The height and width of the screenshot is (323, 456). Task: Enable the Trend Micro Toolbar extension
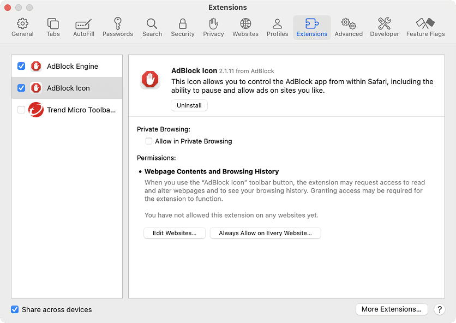pyautogui.click(x=21, y=109)
